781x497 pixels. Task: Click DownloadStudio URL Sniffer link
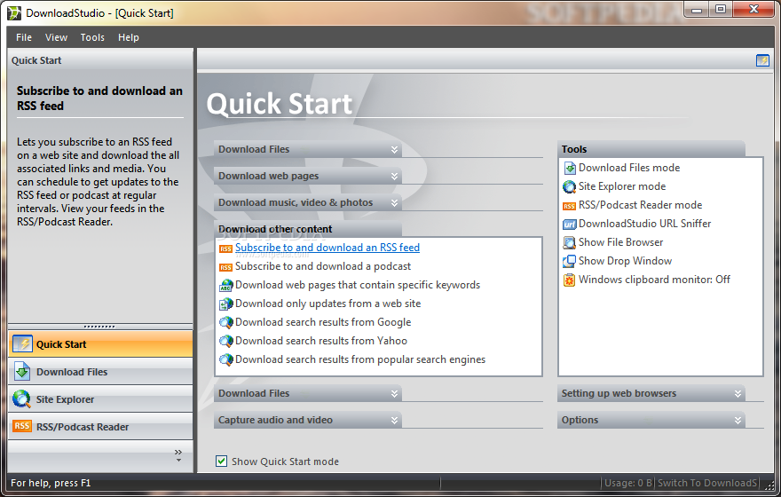pyautogui.click(x=644, y=224)
